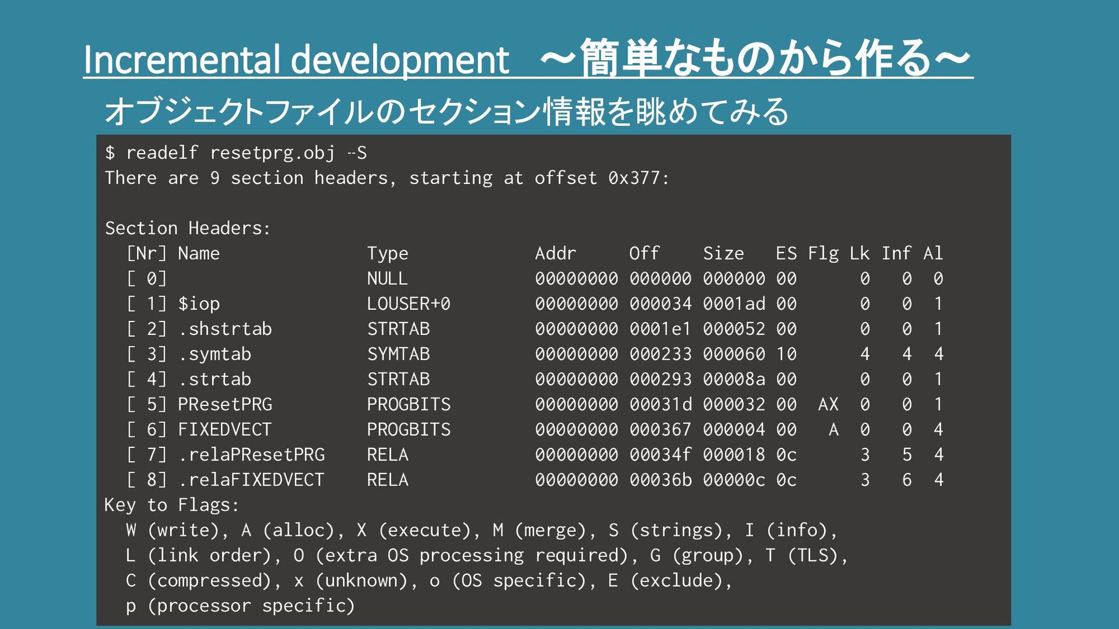Click the Japanese subtitle about object file sections
The width and height of the screenshot is (1119, 629).
click(446, 111)
